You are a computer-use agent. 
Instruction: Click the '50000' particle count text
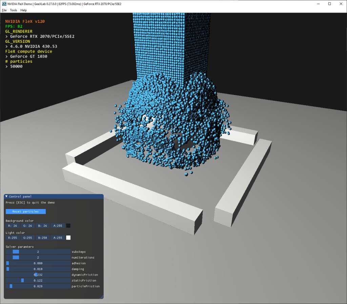pyautogui.click(x=16, y=66)
